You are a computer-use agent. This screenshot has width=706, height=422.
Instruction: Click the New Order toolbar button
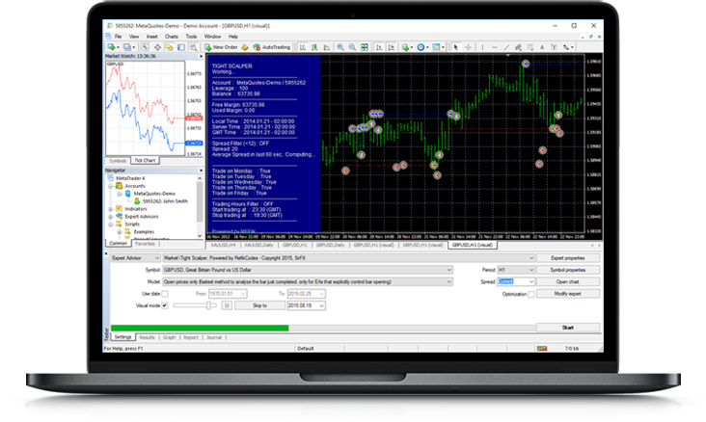(221, 46)
